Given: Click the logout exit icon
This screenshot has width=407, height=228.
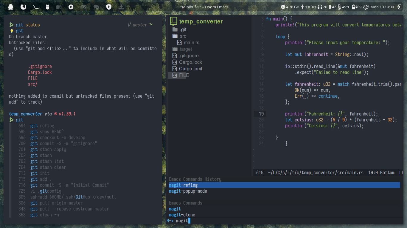Looking at the screenshot, I should point(400,7).
